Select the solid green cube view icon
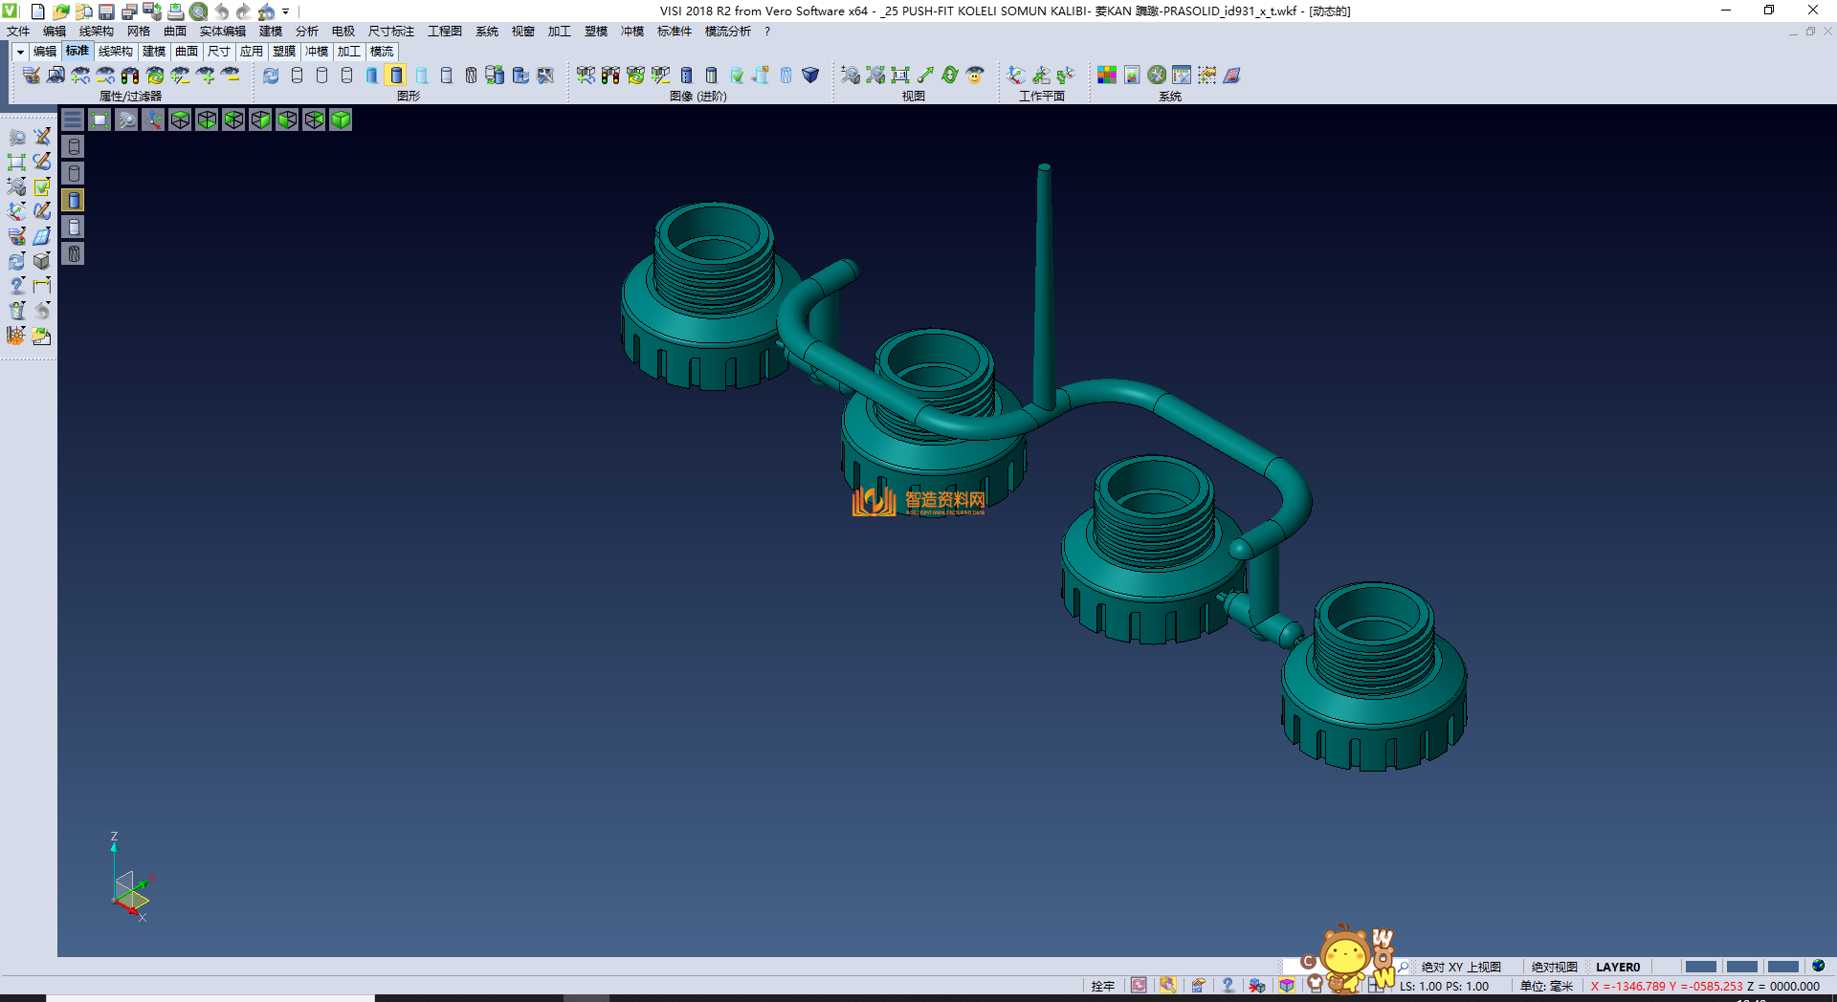1837x1002 pixels. [x=341, y=120]
